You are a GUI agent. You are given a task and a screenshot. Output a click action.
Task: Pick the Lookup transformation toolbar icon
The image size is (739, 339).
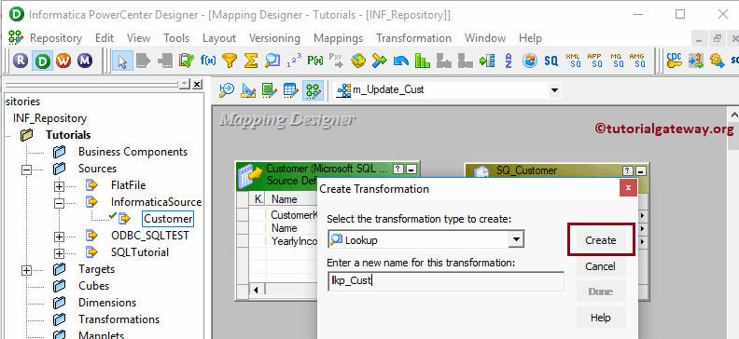point(272,61)
